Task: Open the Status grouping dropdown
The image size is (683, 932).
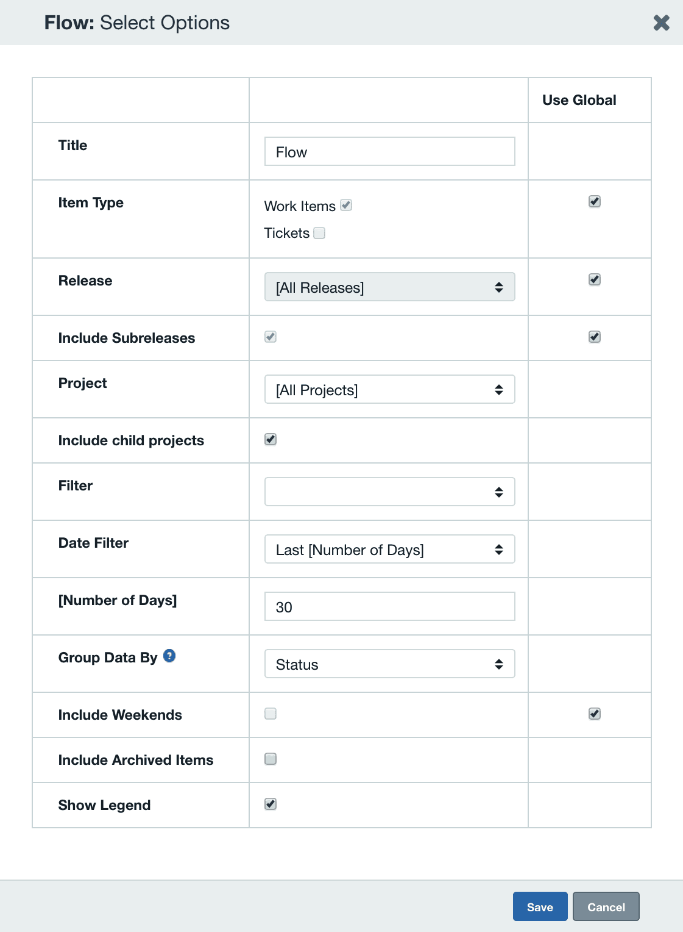Action: 389,664
